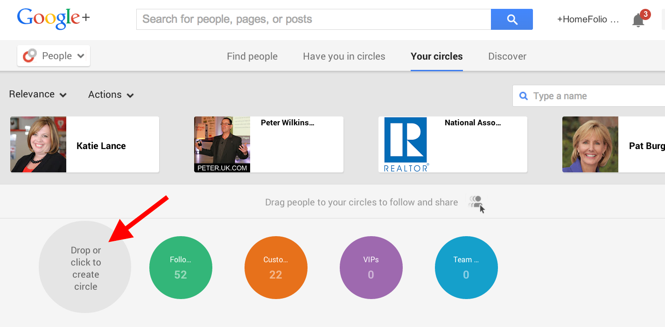This screenshot has height=327, width=665.
Task: Switch to Have you in circles tab
Action: (x=344, y=56)
